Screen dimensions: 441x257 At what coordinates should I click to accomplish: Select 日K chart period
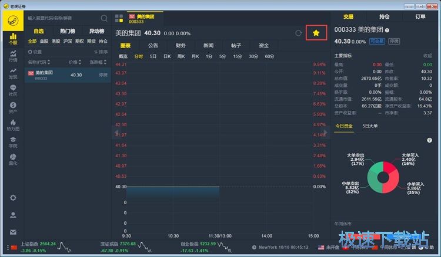[167, 56]
